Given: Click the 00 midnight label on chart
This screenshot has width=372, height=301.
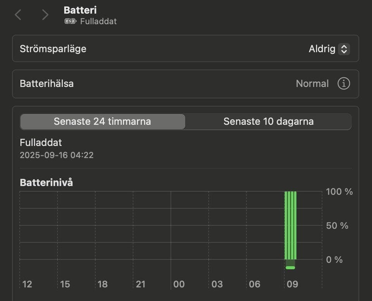Looking at the screenshot, I should 179,284.
